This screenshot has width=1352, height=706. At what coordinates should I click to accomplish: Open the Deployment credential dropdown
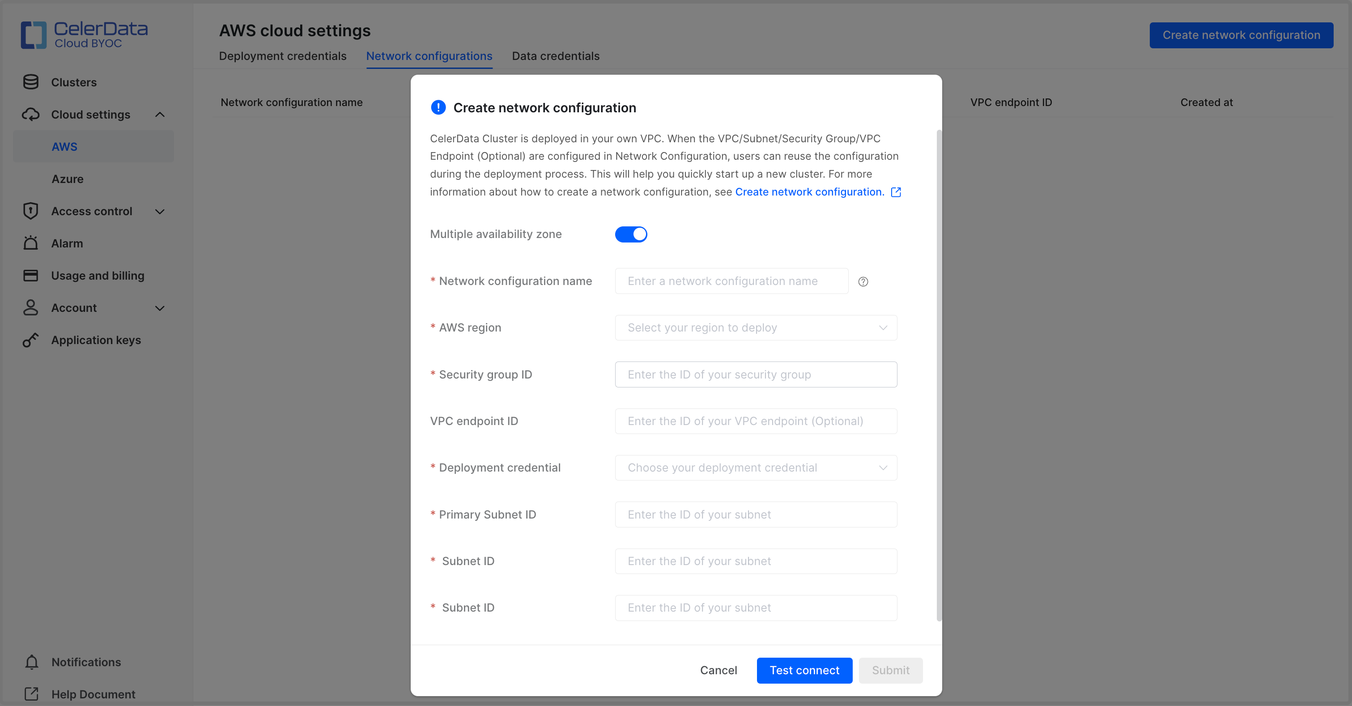click(x=756, y=468)
